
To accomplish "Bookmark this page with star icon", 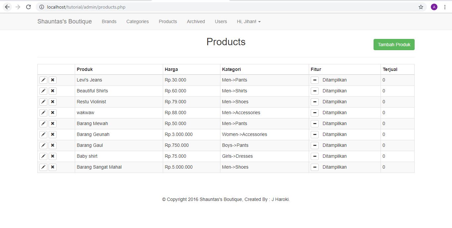I will pyautogui.click(x=421, y=7).
